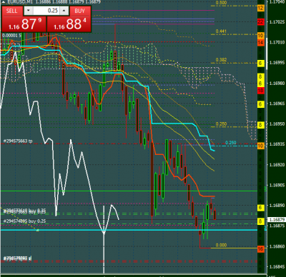This screenshot has width=286, height=277.
Task: Buy at the 1.16 88 4 ask price
Action: click(69, 24)
